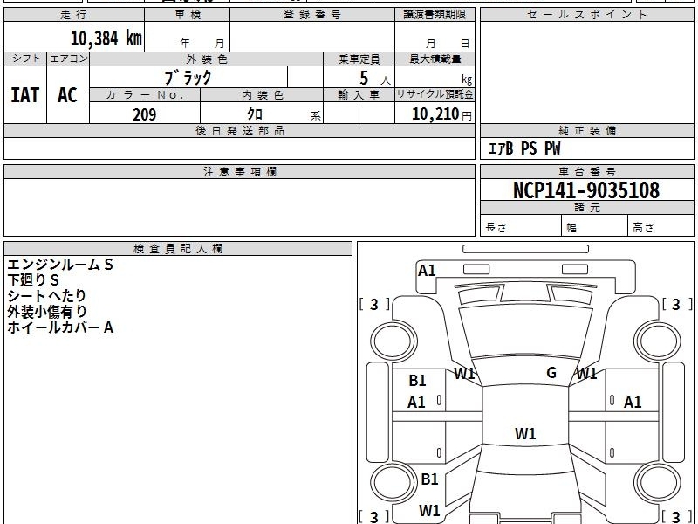
Task: Click the 乗車定員 header
Action: 359,59
